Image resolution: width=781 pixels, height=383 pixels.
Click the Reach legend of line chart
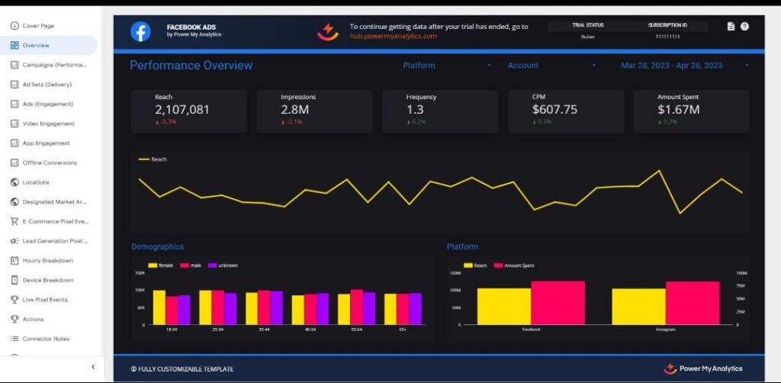[x=153, y=159]
